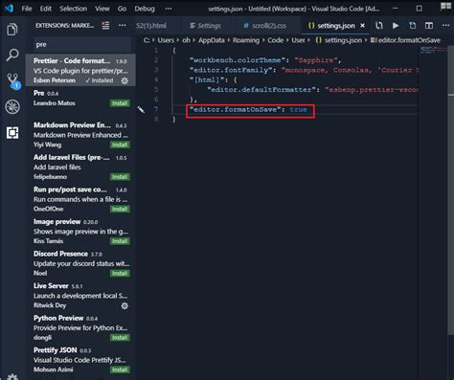Select the Live Server extension entry
Image resolution: width=454 pixels, height=380 pixels.
point(80,296)
